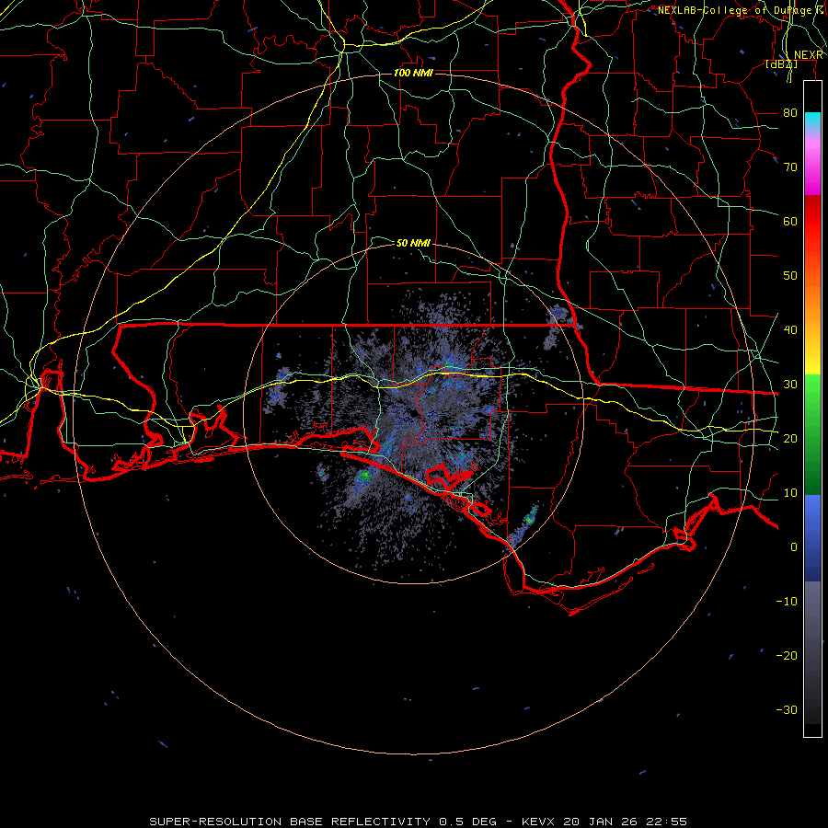Click the "[dBZ]" unit label above scale

pyautogui.click(x=781, y=63)
